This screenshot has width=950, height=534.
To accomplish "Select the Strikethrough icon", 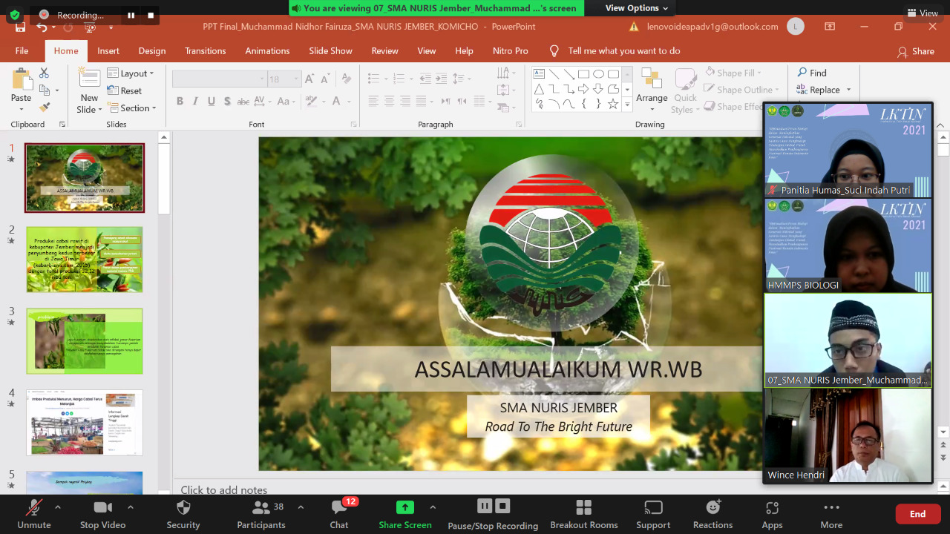I will (243, 102).
